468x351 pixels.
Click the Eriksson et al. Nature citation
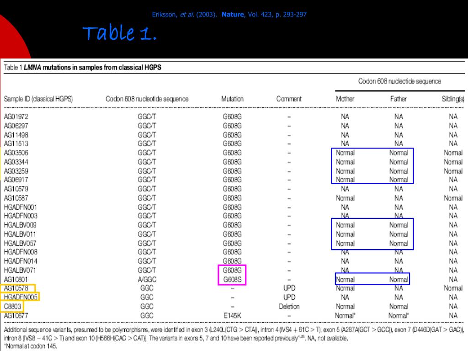pyautogui.click(x=229, y=14)
